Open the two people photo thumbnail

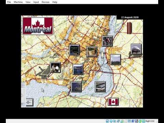[x=55, y=67]
